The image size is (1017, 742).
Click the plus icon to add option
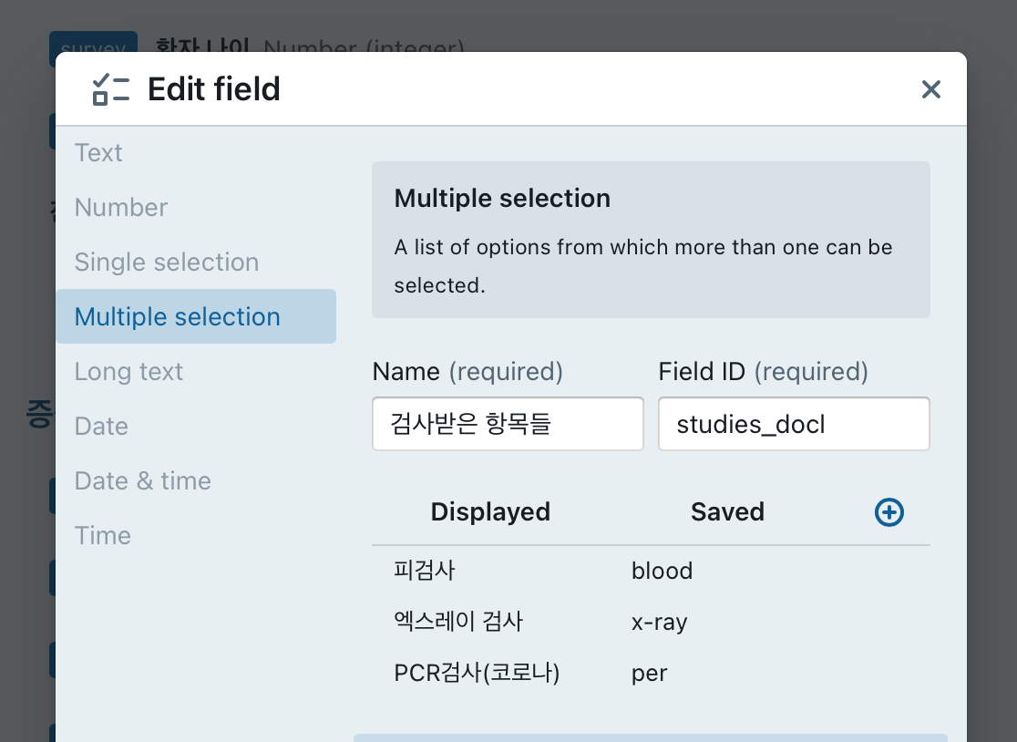click(889, 512)
